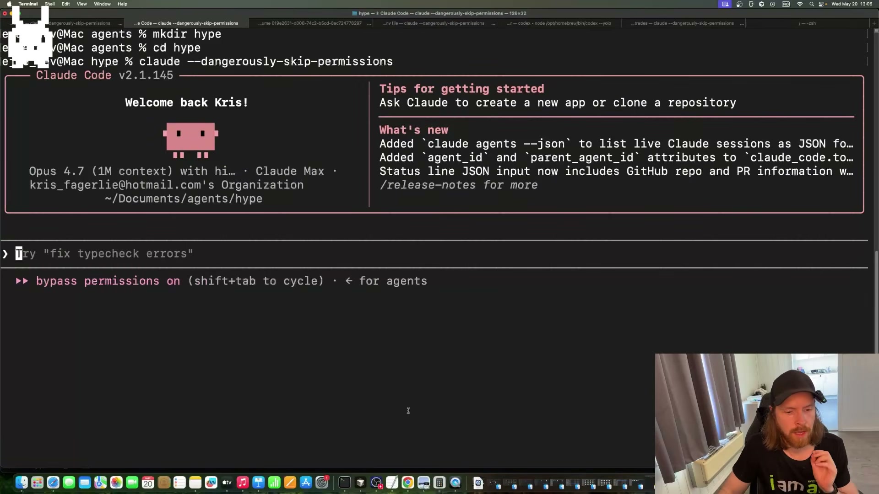The image size is (879, 494).
Task: Open System Settings with badge in Dock
Action: coord(322,482)
